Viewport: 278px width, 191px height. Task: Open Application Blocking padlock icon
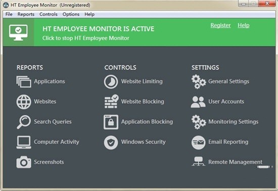[111, 122]
